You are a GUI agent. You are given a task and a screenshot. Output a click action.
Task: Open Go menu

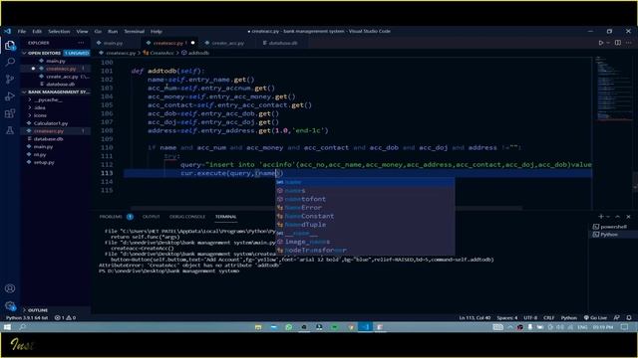click(x=98, y=31)
